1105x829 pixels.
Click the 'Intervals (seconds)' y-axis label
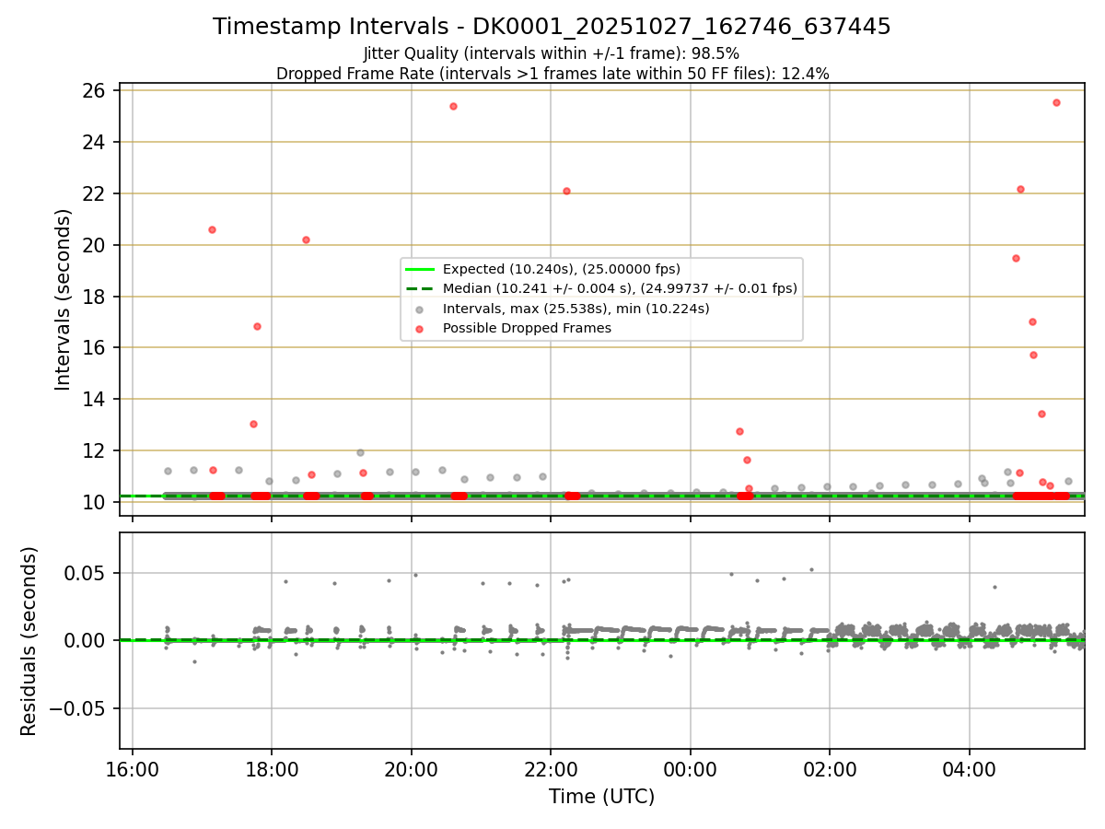pyautogui.click(x=64, y=299)
